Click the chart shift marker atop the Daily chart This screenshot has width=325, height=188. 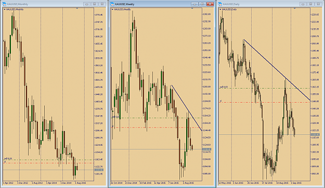click(295, 8)
